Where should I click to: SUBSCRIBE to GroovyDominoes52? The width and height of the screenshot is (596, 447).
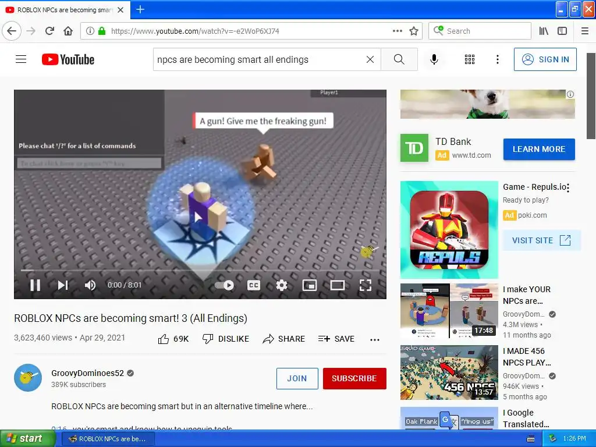[x=354, y=378]
